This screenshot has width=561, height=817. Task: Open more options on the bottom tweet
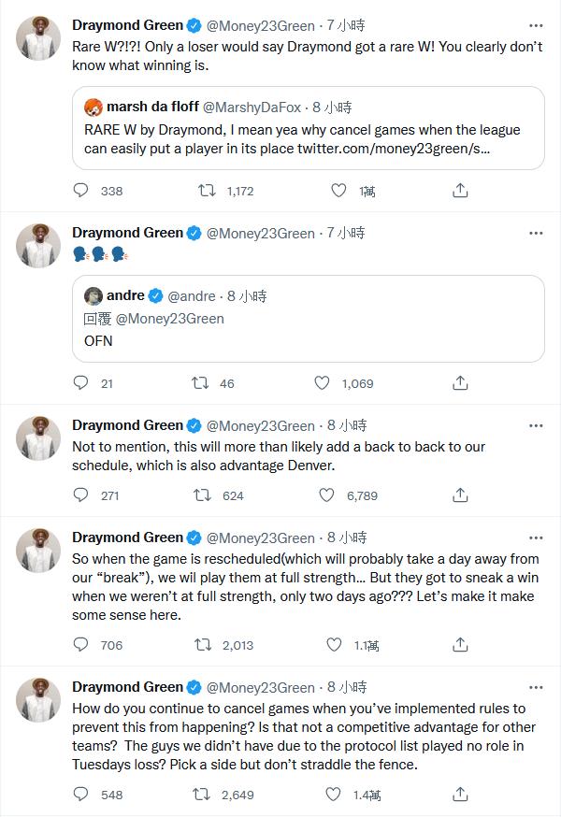point(535,687)
